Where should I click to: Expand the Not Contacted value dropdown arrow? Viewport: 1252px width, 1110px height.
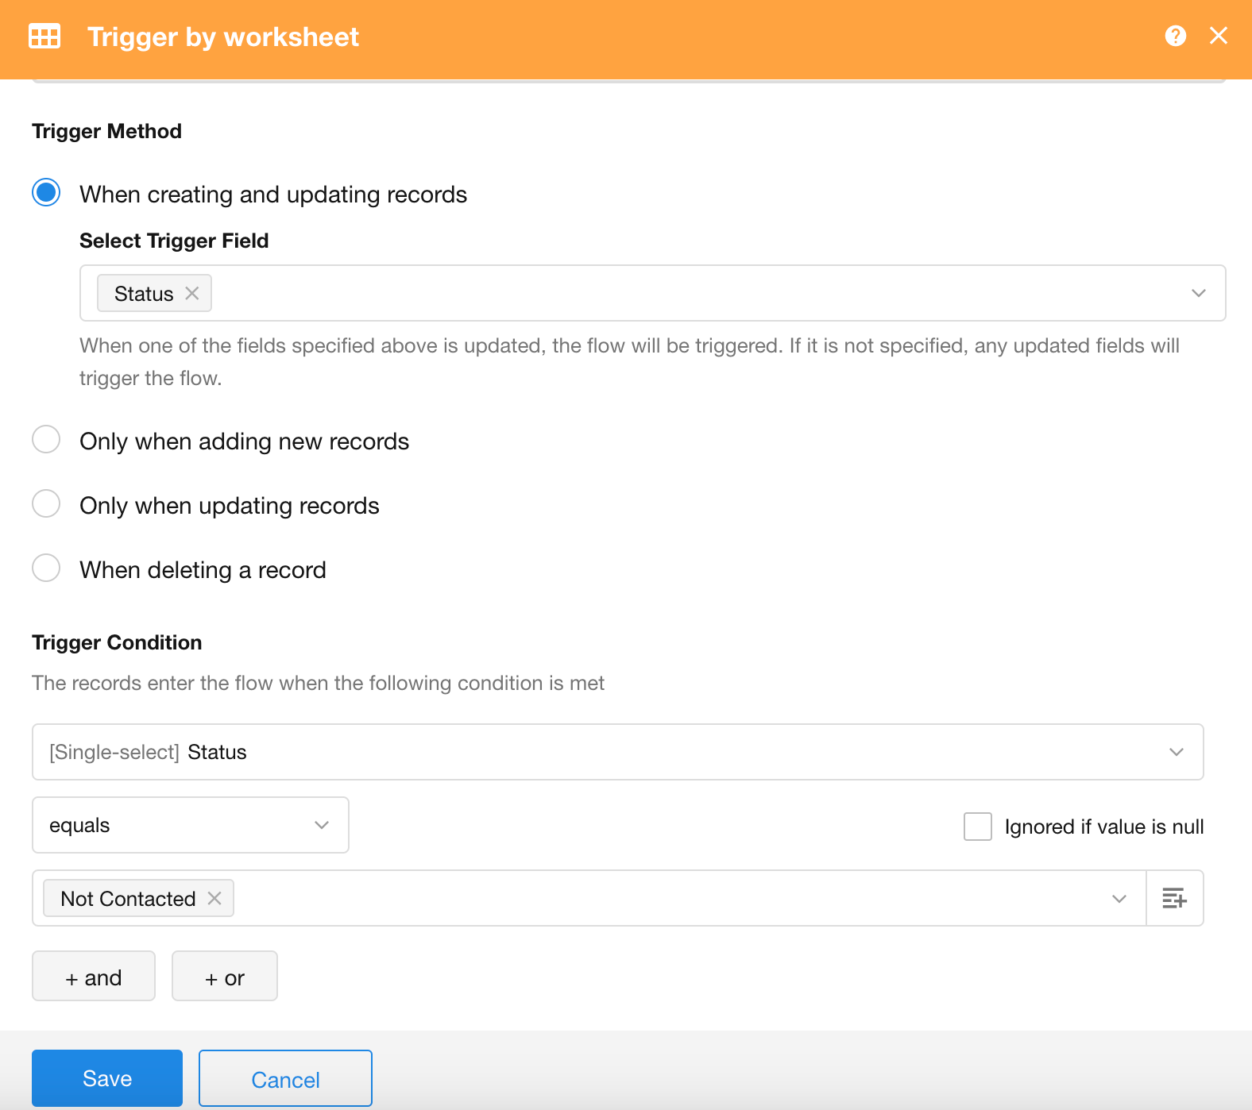pyautogui.click(x=1119, y=898)
